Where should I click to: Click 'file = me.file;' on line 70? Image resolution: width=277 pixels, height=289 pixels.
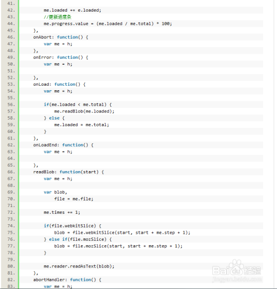click(74, 199)
